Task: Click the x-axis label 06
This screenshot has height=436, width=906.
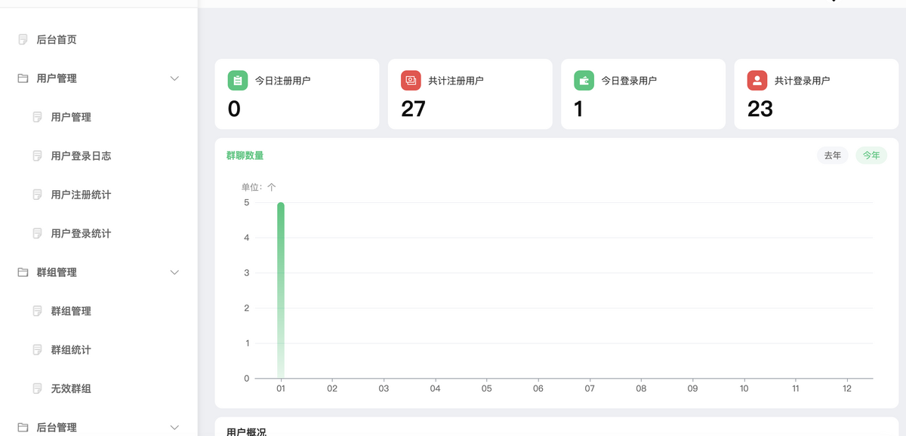Action: [538, 388]
